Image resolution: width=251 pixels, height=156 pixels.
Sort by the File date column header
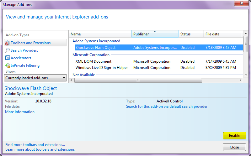pos(222,34)
